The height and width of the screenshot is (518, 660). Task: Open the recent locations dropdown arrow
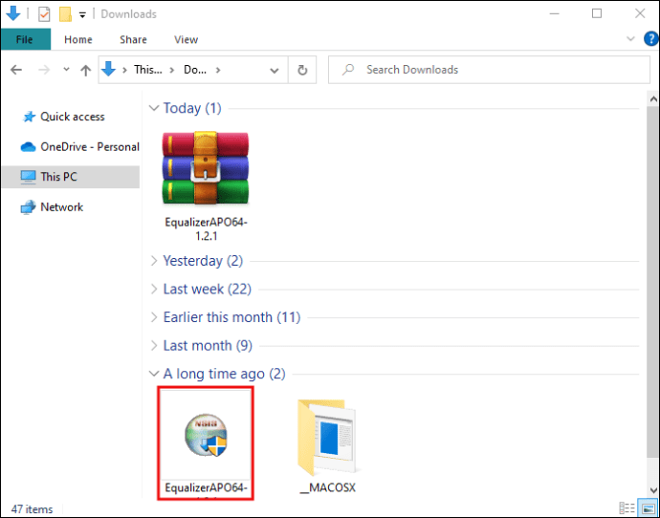click(x=66, y=70)
